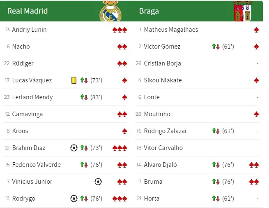
Task: Select the Real Madrid team header
Action: click(x=28, y=11)
